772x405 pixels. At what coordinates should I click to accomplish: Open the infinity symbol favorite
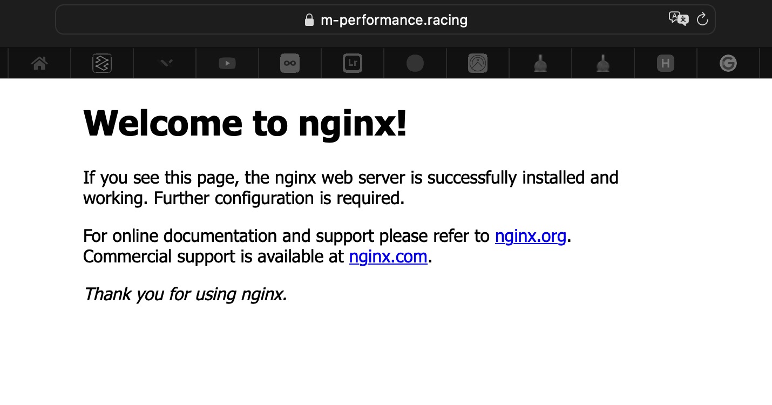tap(290, 63)
